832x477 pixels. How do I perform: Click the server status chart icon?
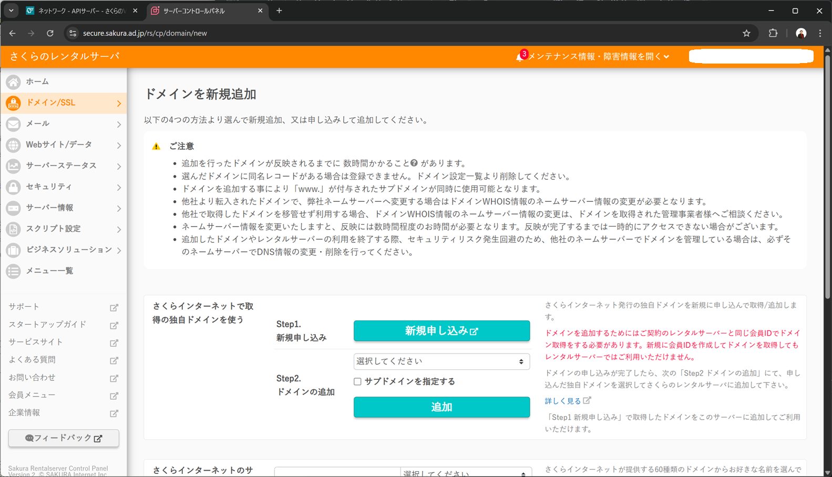(13, 166)
